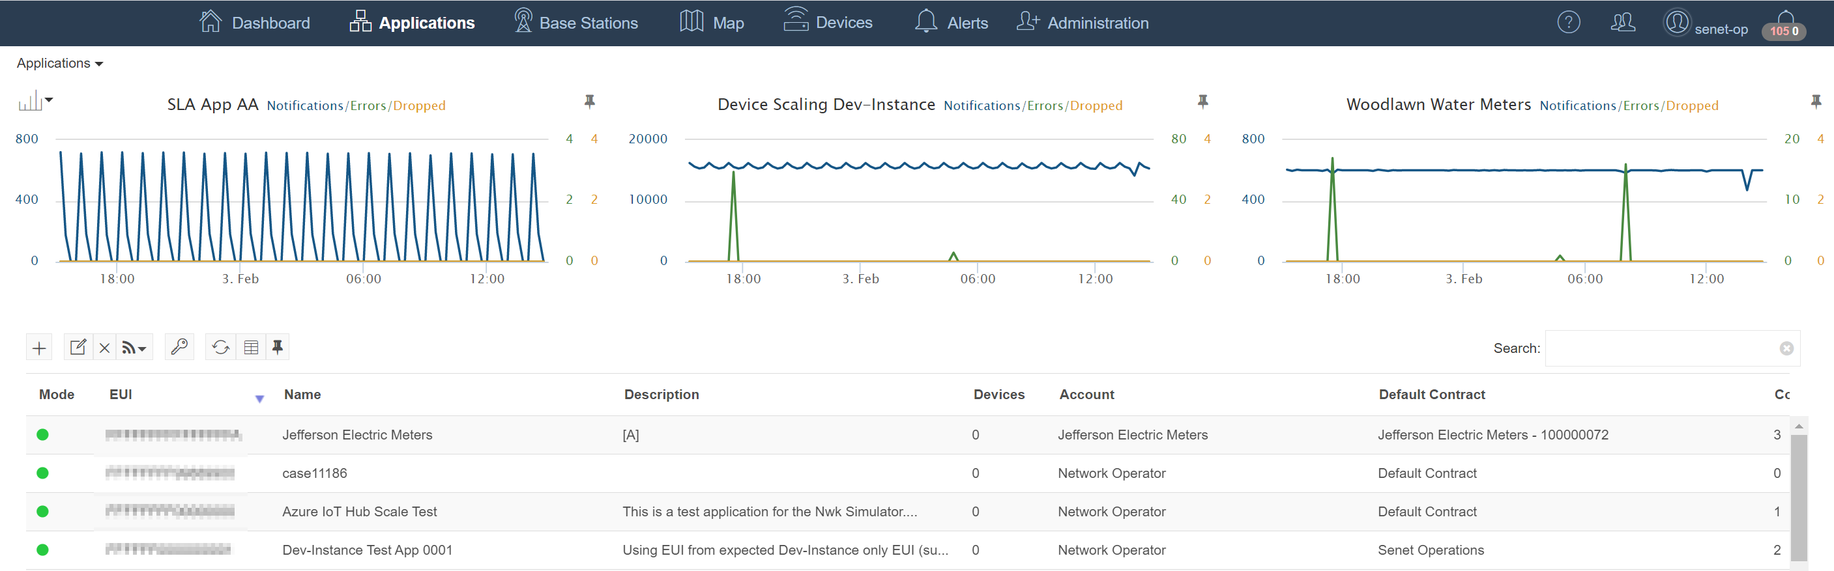Pin the SLA App AA chart
Screen dimensions: 1834x571
pyautogui.click(x=589, y=102)
